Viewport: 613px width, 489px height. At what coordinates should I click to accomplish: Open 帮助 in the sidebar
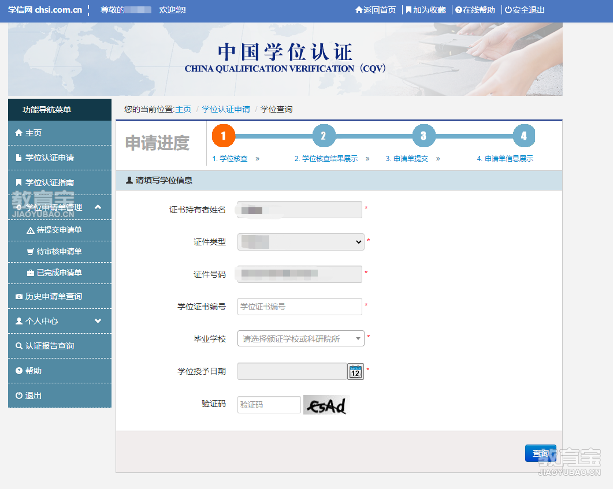(60, 371)
